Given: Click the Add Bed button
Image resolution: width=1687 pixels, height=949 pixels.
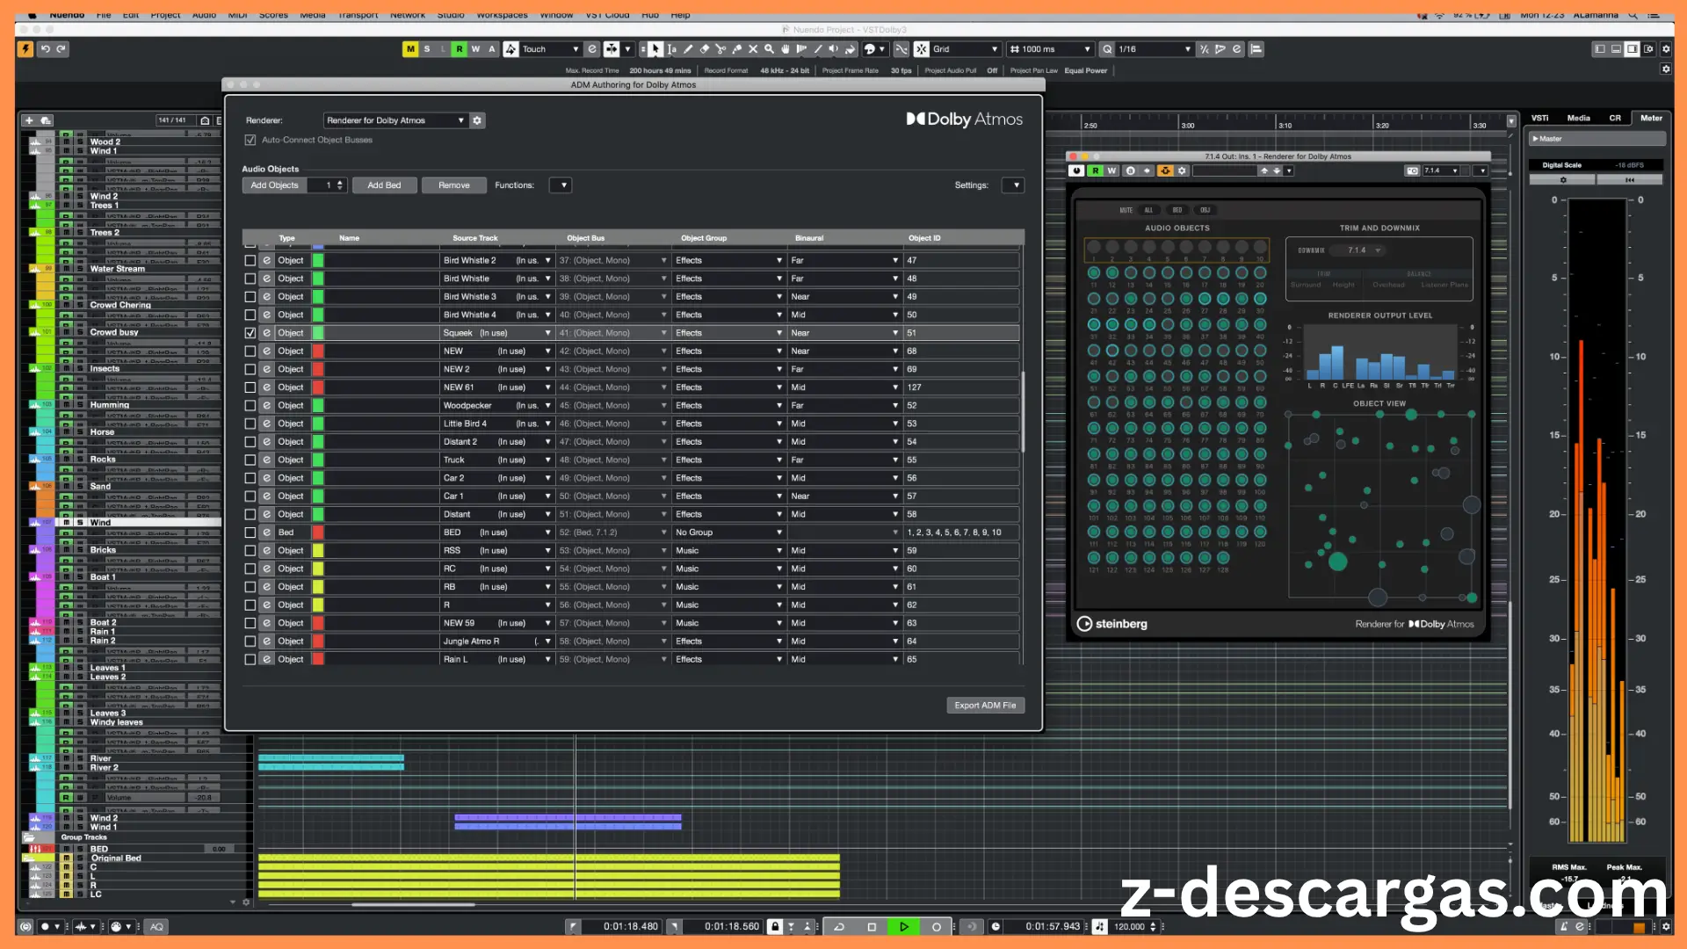Looking at the screenshot, I should pyautogui.click(x=384, y=185).
